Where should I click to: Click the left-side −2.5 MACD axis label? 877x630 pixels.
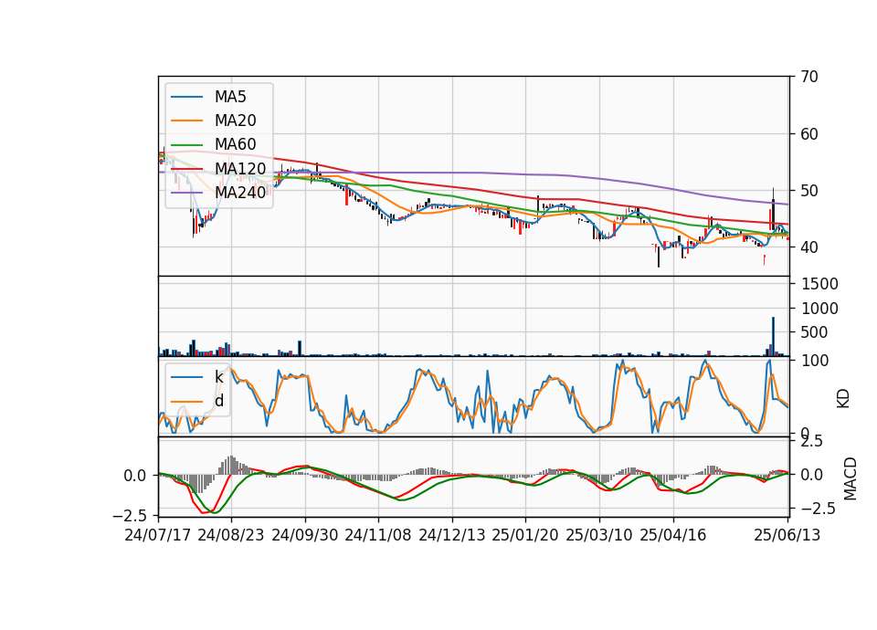point(129,515)
